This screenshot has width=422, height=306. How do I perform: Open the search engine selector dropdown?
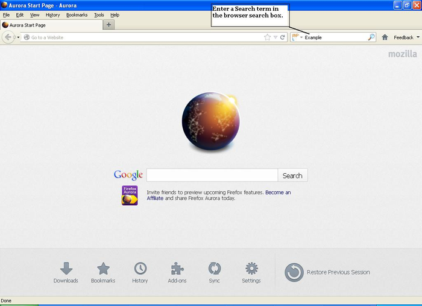click(x=297, y=37)
